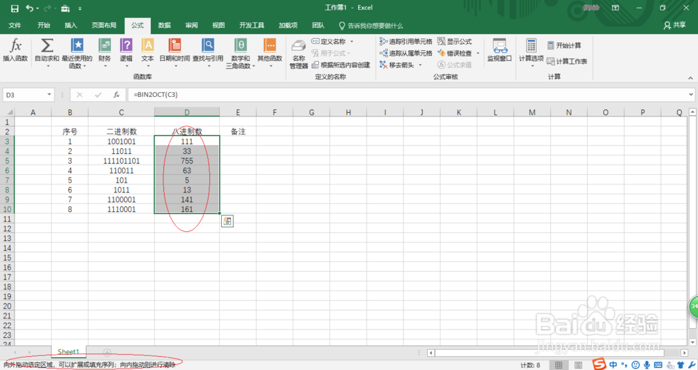Open Define Name dropdown arrow
Screen dimensions: 698x370
pyautogui.click(x=352, y=41)
